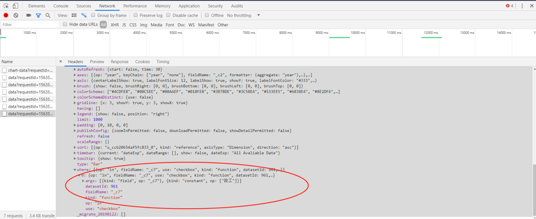Expand the legend object
Image resolution: width=536 pixels, height=219 pixels.
(x=75, y=114)
